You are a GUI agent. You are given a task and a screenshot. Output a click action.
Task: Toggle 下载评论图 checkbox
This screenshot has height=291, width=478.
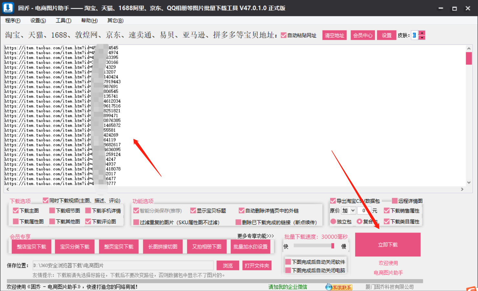tap(88, 222)
